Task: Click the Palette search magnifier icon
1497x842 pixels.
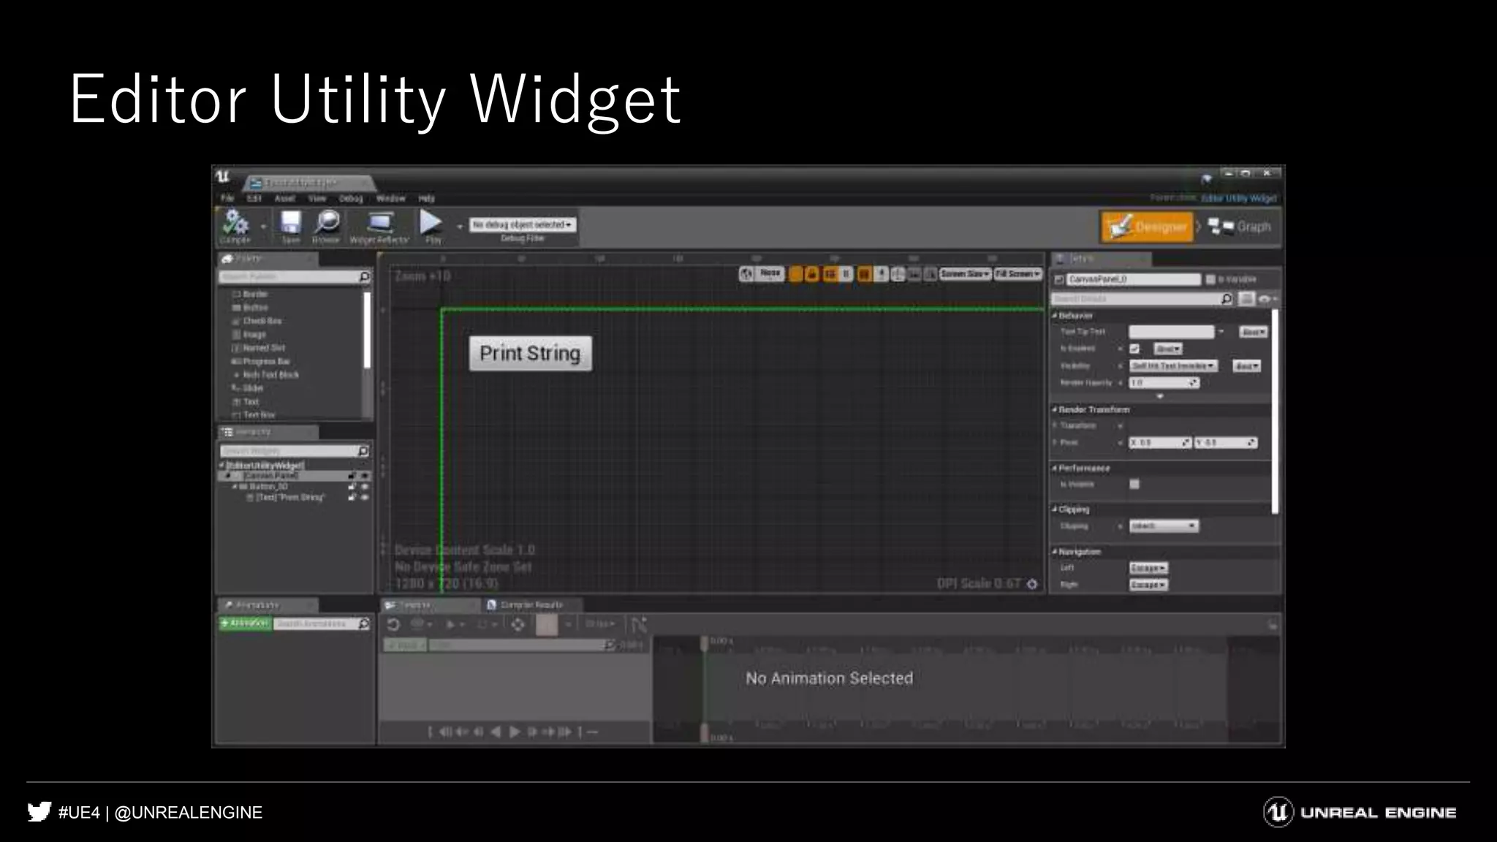Action: pos(365,277)
